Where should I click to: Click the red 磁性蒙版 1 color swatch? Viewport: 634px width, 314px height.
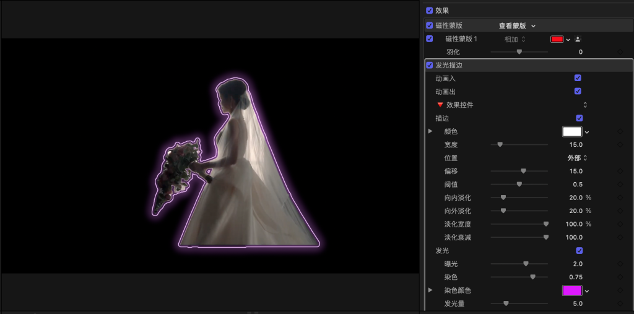tap(557, 39)
